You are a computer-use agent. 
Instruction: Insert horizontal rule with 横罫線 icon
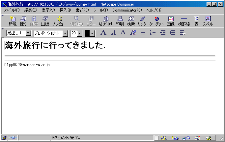[x=184, y=21]
